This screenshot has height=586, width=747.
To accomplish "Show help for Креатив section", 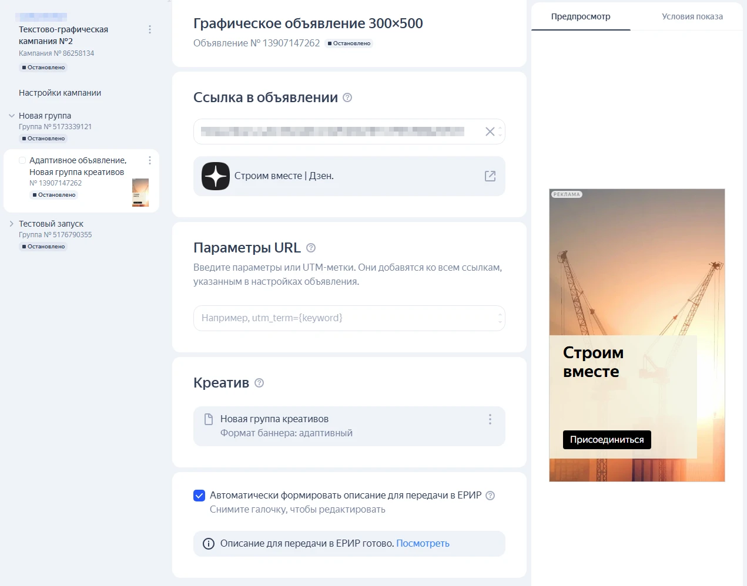I will (259, 383).
